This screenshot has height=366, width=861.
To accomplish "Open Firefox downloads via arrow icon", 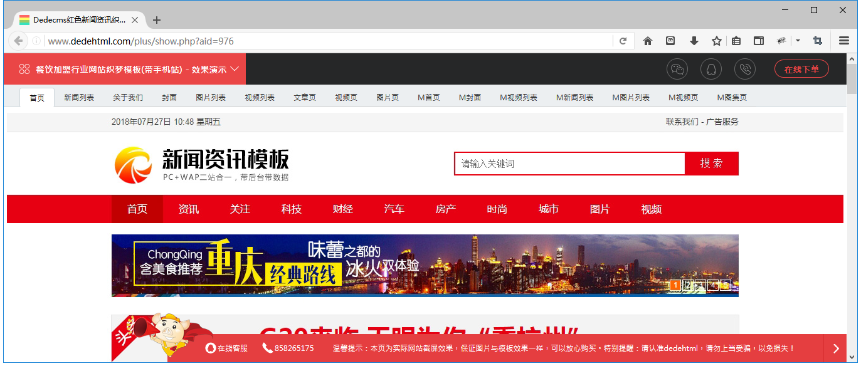I will 694,39.
